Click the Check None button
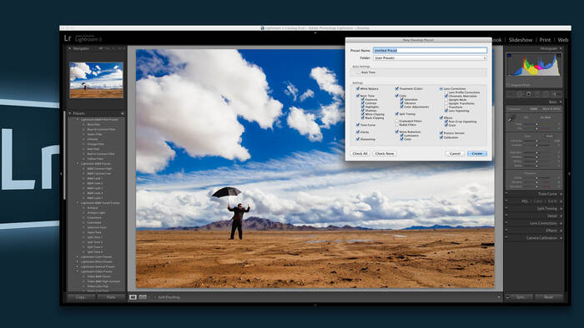The image size is (584, 328). click(385, 153)
